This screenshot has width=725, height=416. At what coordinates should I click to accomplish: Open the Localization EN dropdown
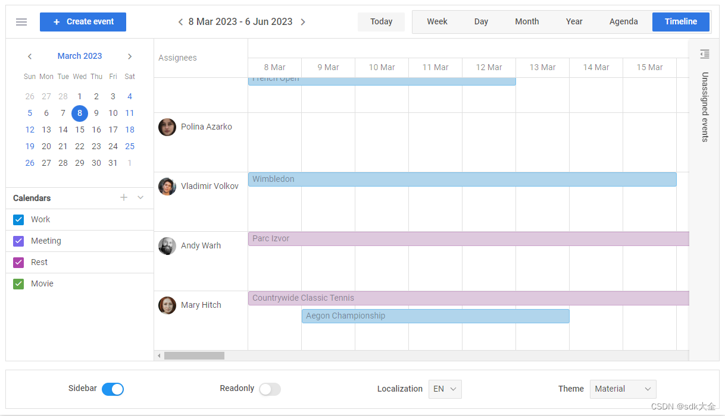tap(445, 389)
